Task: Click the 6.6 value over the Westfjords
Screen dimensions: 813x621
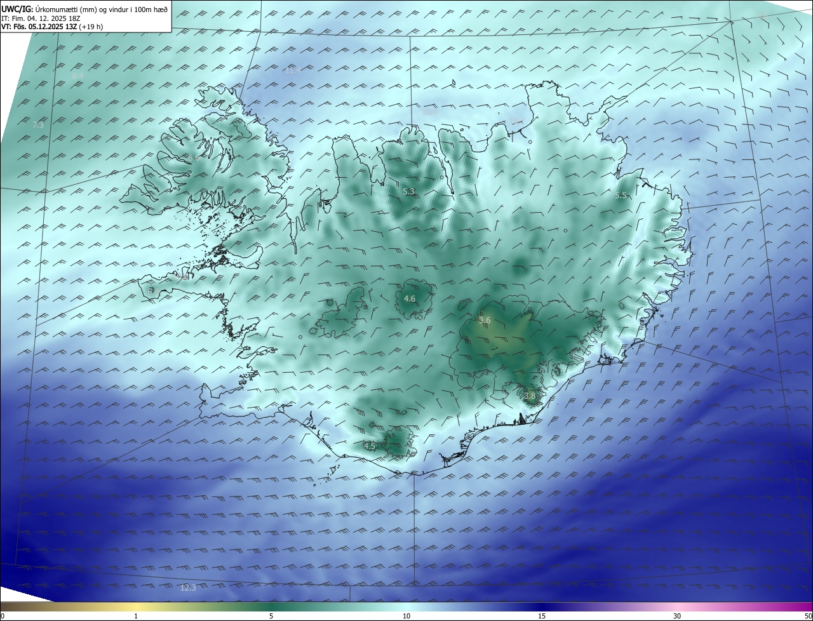Action: point(193,157)
